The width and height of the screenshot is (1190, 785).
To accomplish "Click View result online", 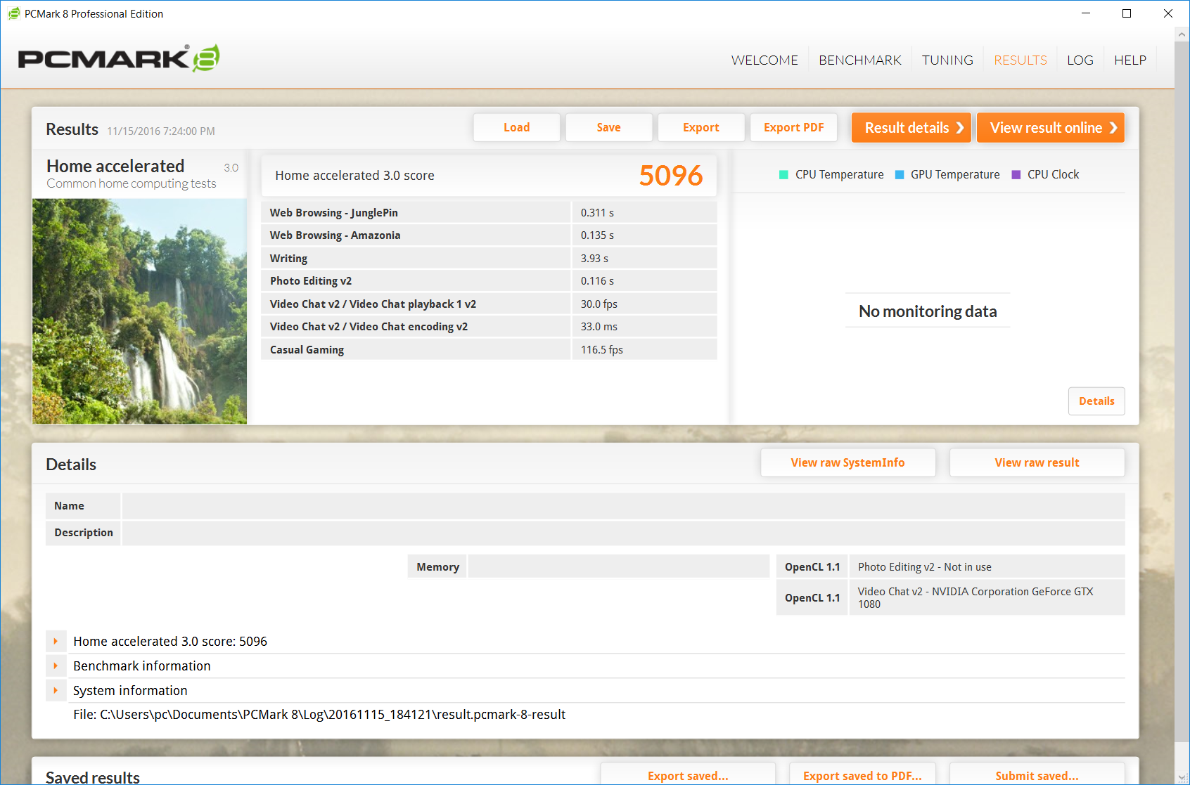I will (x=1051, y=127).
